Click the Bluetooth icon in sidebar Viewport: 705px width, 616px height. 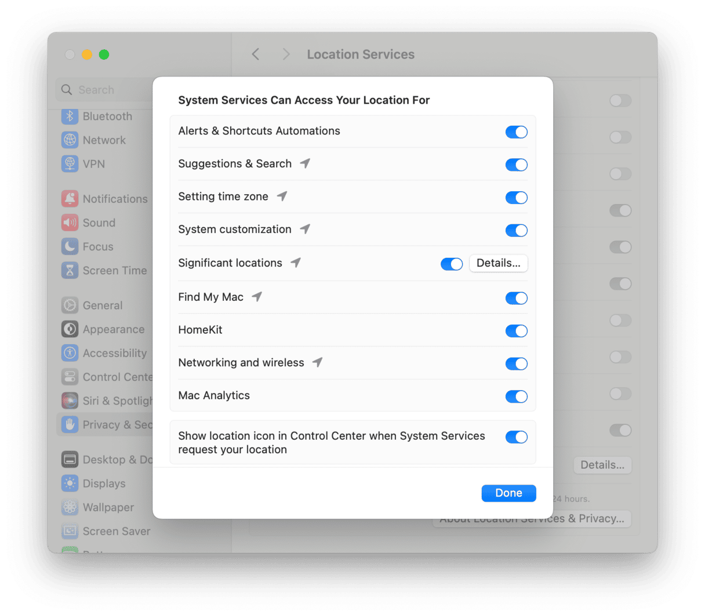point(70,116)
